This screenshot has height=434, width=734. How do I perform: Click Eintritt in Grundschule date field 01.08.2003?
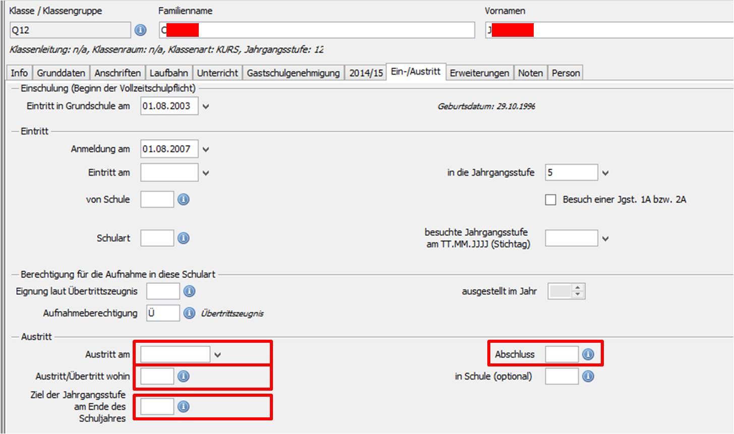pos(169,106)
